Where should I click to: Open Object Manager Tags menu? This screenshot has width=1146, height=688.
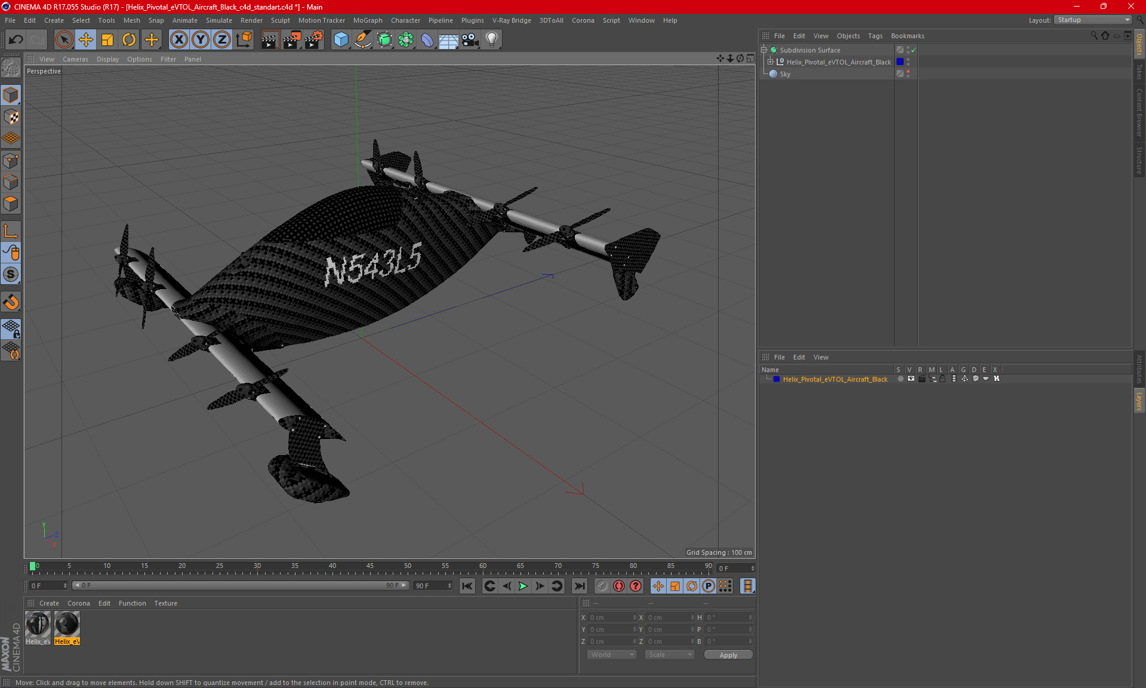[x=875, y=36]
